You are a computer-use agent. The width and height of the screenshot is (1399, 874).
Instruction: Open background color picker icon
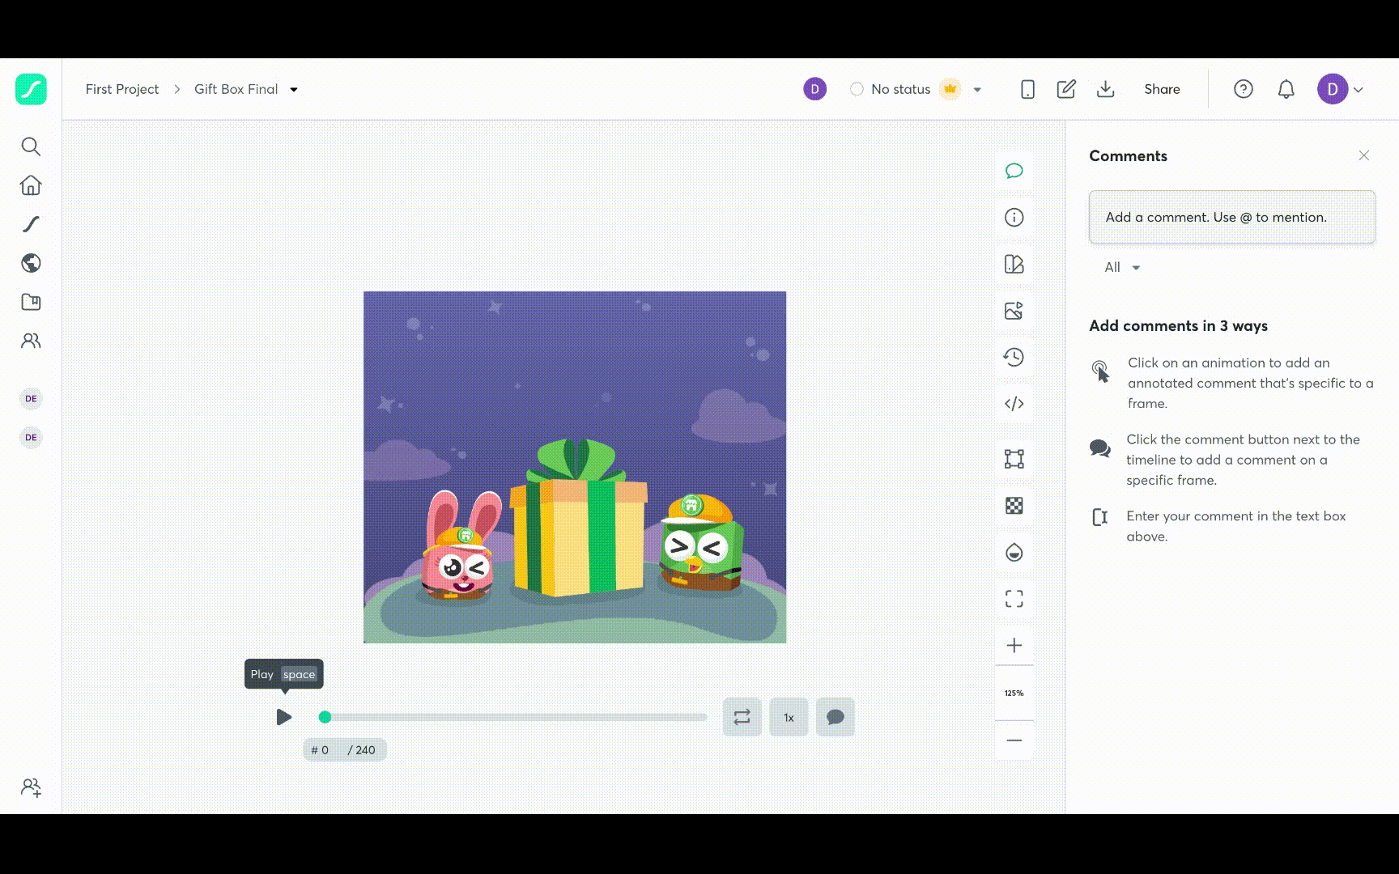(1014, 553)
